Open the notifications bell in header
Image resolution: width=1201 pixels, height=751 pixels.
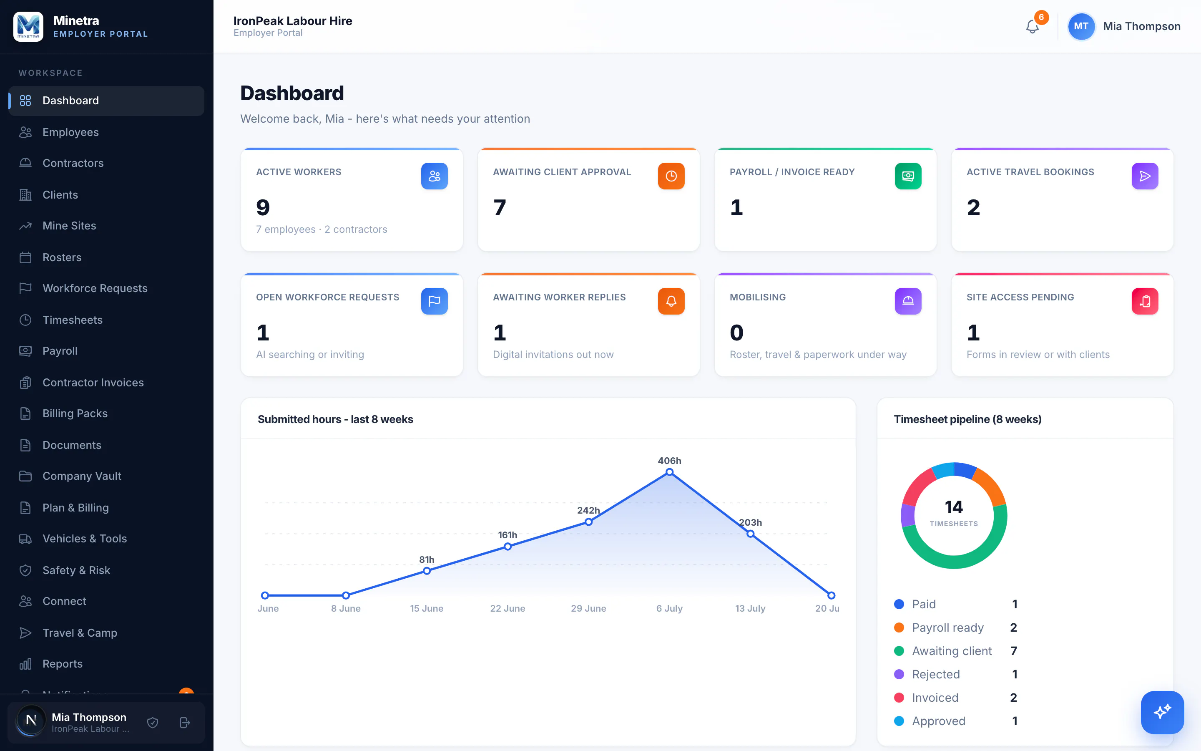(1032, 26)
